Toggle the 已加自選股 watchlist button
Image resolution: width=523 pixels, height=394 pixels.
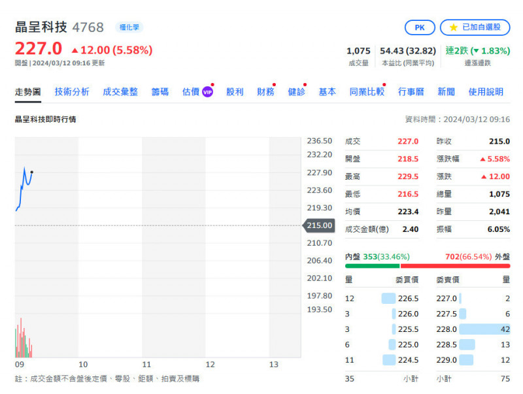coord(475,27)
